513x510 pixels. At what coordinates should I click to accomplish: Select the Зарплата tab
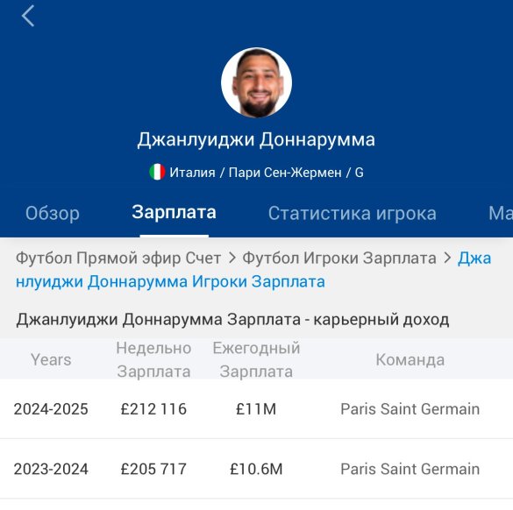[174, 212]
